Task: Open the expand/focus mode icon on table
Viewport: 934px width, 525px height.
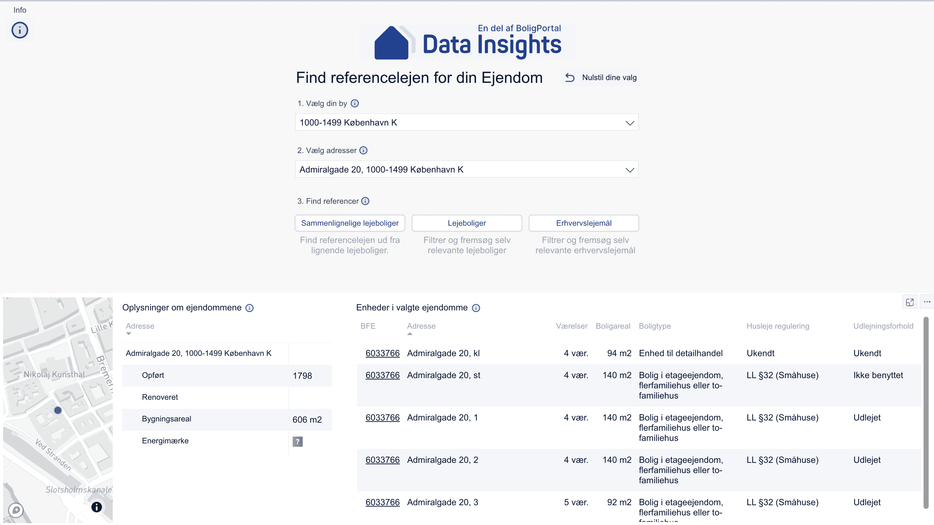Action: 909,302
